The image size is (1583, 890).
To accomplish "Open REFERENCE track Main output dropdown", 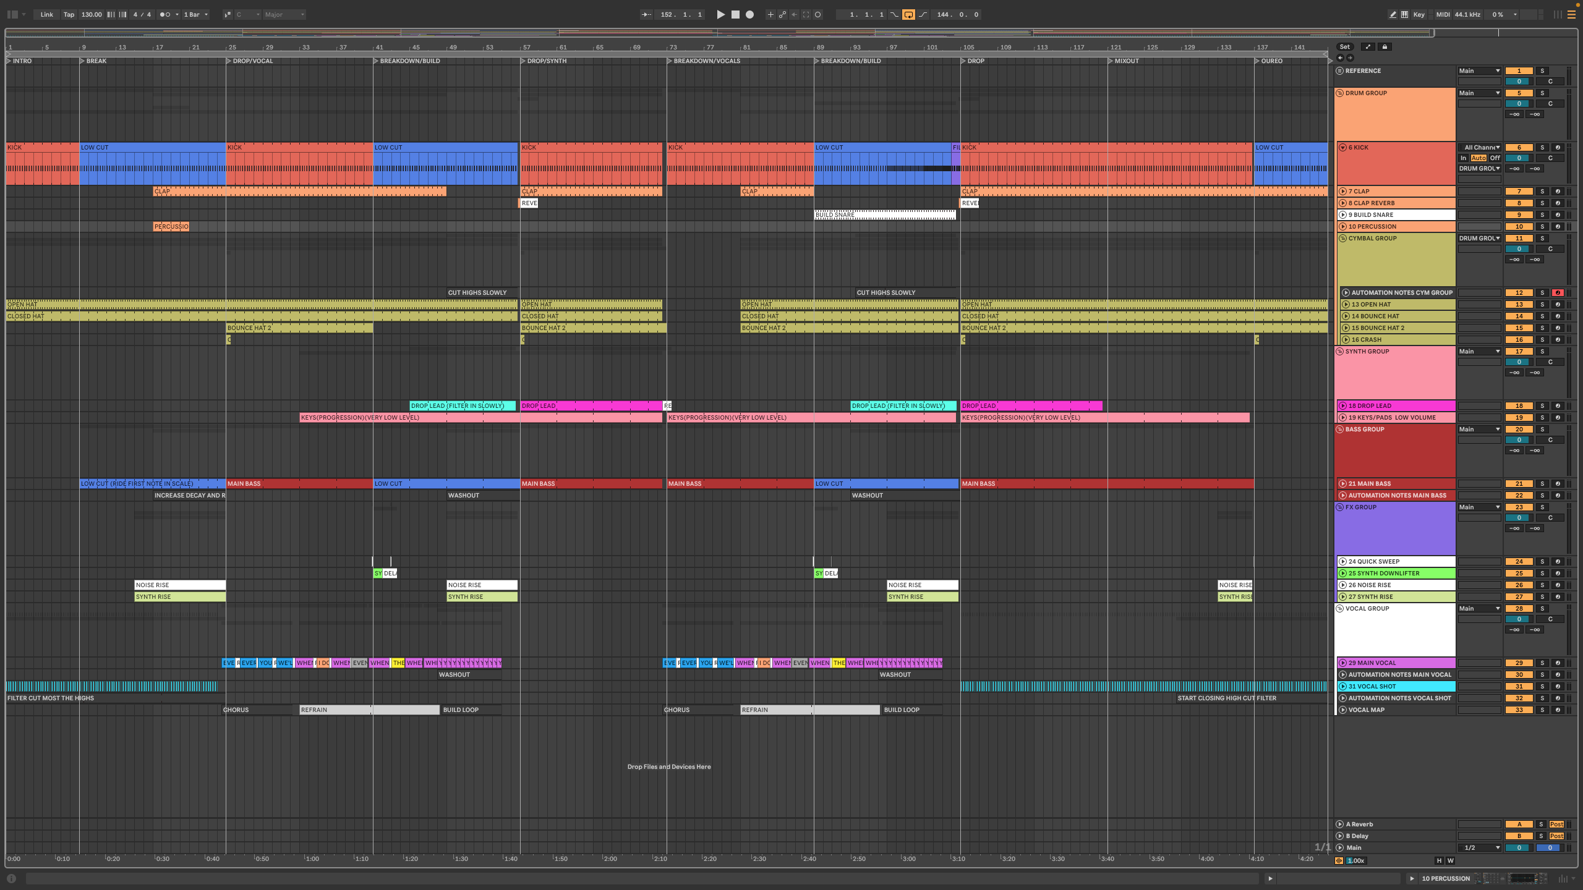I will click(1480, 71).
